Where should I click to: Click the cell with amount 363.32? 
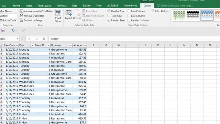coord(80,82)
